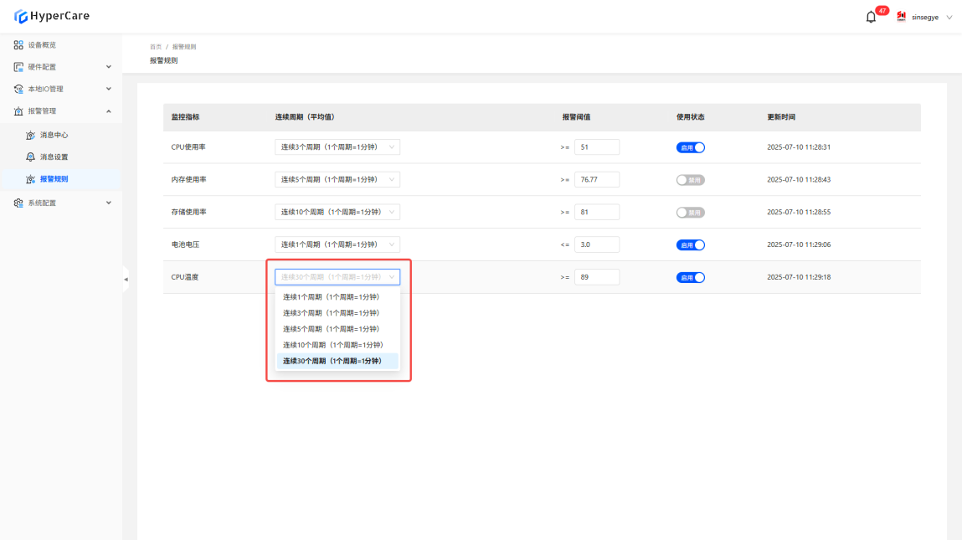Click 使用状态 column header
Screen dimensions: 962x540
click(690, 116)
